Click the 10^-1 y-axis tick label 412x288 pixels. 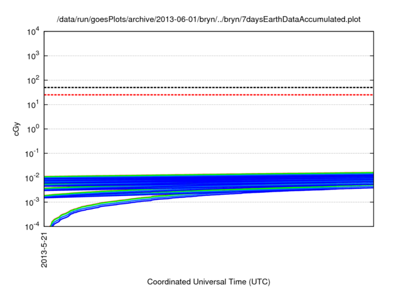point(32,154)
